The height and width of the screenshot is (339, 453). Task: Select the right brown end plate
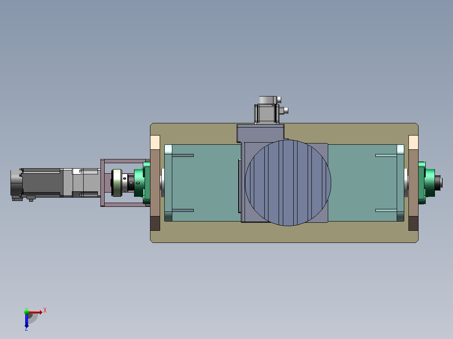pos(413,183)
